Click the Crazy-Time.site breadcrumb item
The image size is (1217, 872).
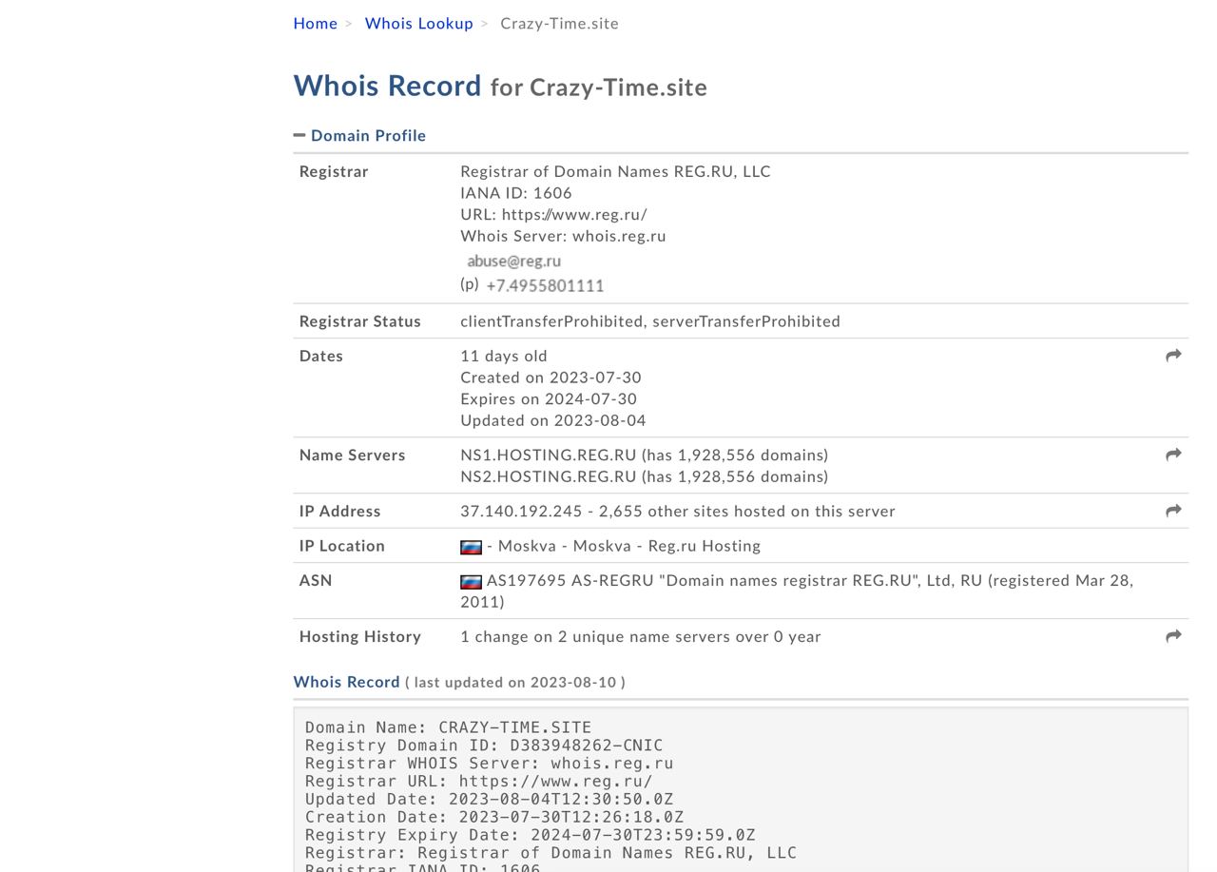pyautogui.click(x=559, y=24)
